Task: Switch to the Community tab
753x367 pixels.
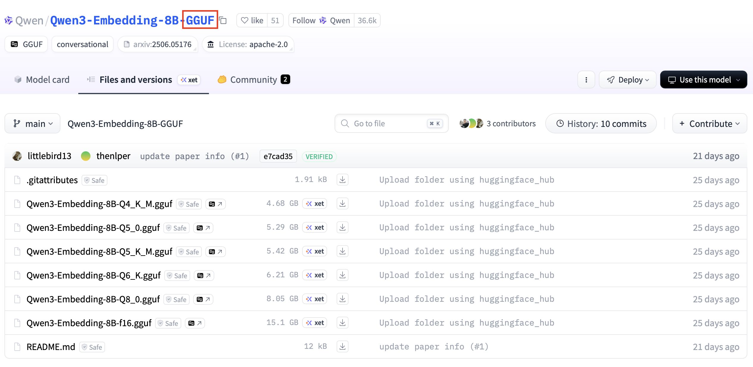Action: click(x=254, y=80)
